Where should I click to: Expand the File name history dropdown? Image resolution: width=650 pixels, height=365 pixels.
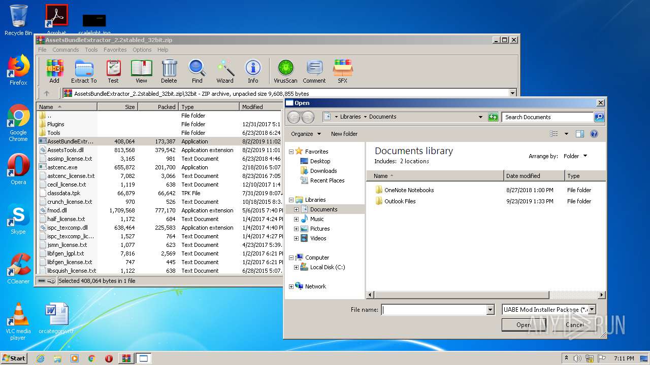pyautogui.click(x=490, y=310)
